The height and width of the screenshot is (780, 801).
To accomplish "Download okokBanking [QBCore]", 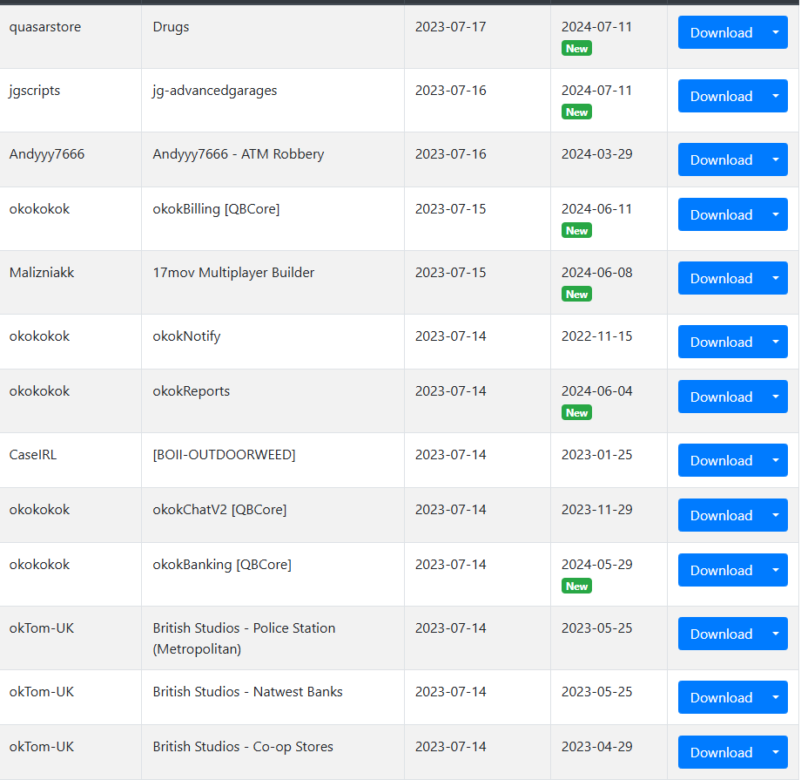I will 721,570.
